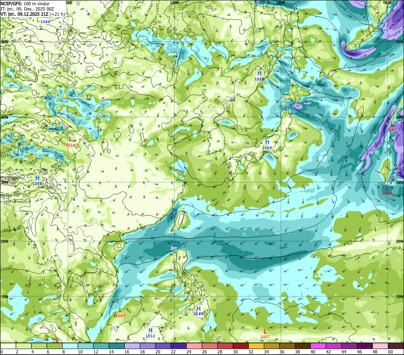
Task: Select the H 1054 high-pressure marker
Action: 37,181
